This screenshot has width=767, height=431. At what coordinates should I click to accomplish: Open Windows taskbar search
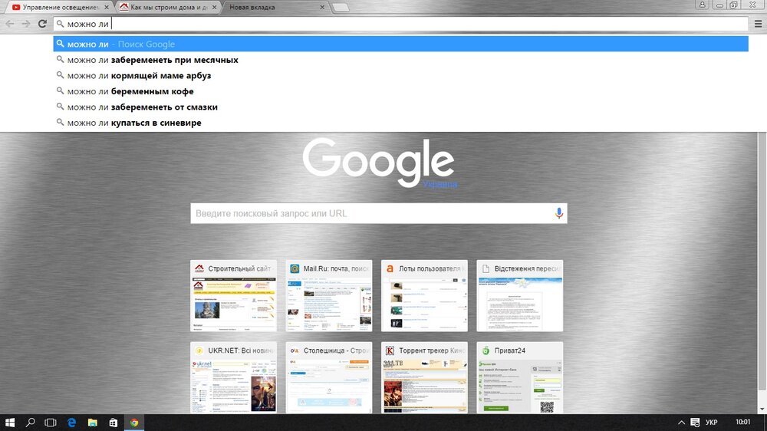point(31,423)
